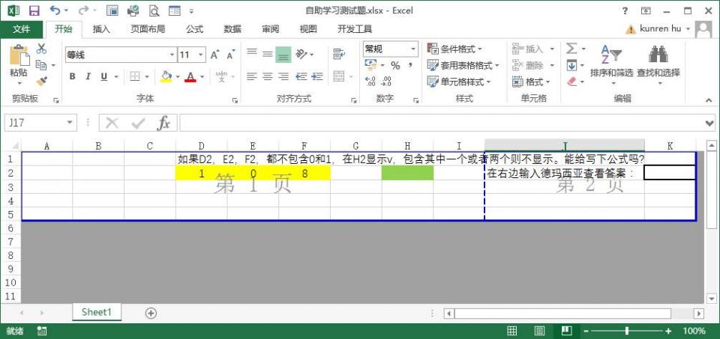
Task: Select the Format Painter brush icon
Action: (x=41, y=82)
